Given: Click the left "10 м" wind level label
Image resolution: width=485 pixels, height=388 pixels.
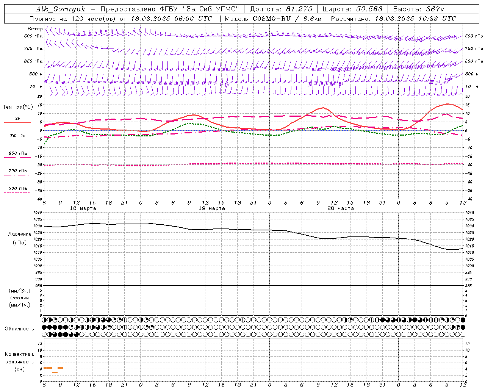Looking at the screenshot, I should pyautogui.click(x=36, y=87).
